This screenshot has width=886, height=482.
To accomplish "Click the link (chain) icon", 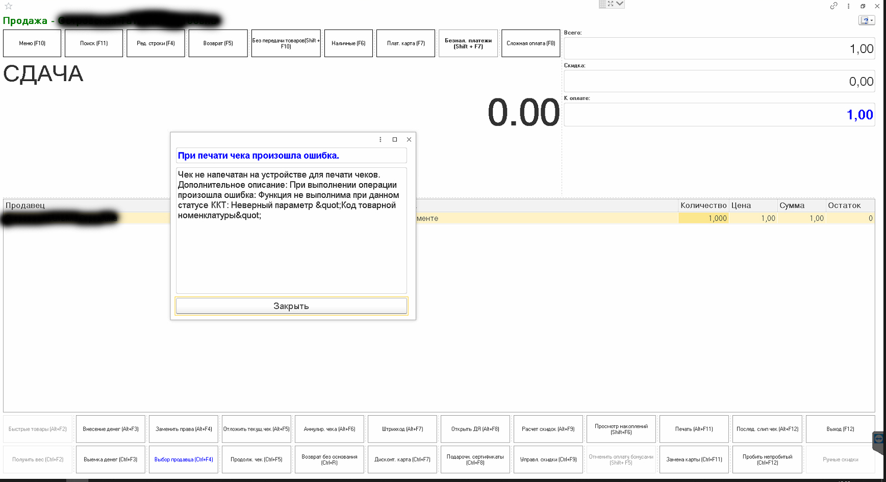I will coord(833,6).
